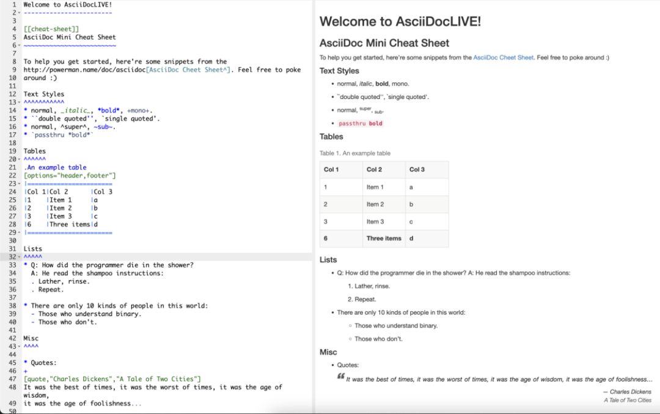This screenshot has height=414, width=660.
Task: Click the "Item 3" cell in preview table
Action: point(384,221)
